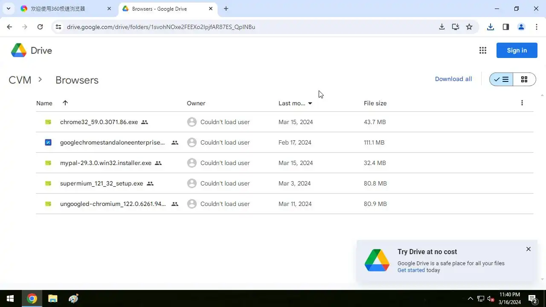546x307 pixels.
Task: Click shared icon next to googlechromestandaloneenterprise
Action: pos(175,142)
